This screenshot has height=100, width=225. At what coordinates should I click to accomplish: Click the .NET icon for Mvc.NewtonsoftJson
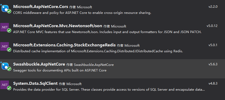click(5, 27)
